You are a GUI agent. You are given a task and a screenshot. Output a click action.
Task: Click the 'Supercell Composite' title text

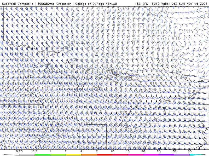click(x=18, y=4)
